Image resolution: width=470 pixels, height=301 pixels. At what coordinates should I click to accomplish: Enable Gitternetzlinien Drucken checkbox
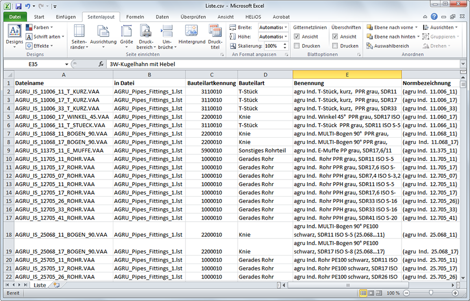tap(297, 46)
